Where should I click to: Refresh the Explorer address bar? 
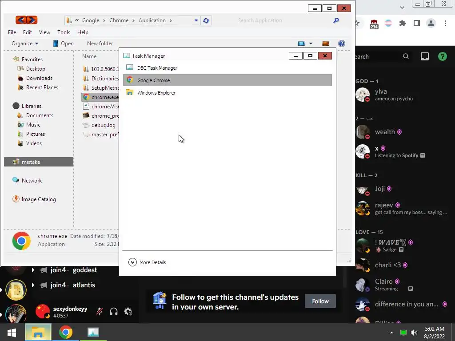point(206,20)
